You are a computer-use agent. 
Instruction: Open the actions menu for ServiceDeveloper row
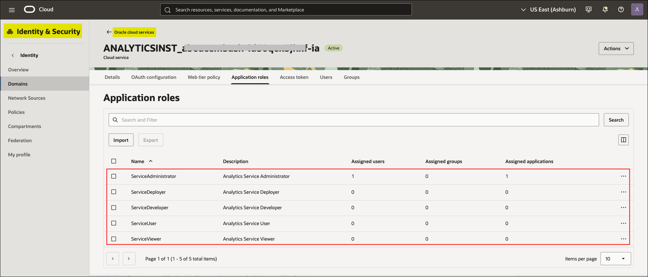(x=623, y=208)
